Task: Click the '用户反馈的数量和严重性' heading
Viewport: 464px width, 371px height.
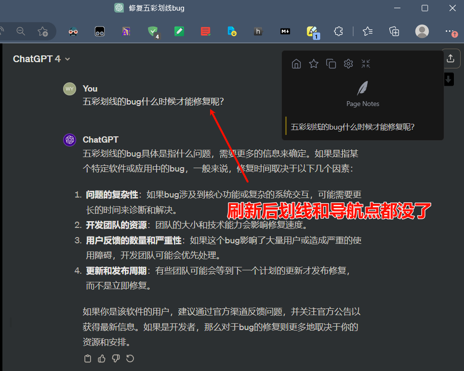Action: pos(133,240)
